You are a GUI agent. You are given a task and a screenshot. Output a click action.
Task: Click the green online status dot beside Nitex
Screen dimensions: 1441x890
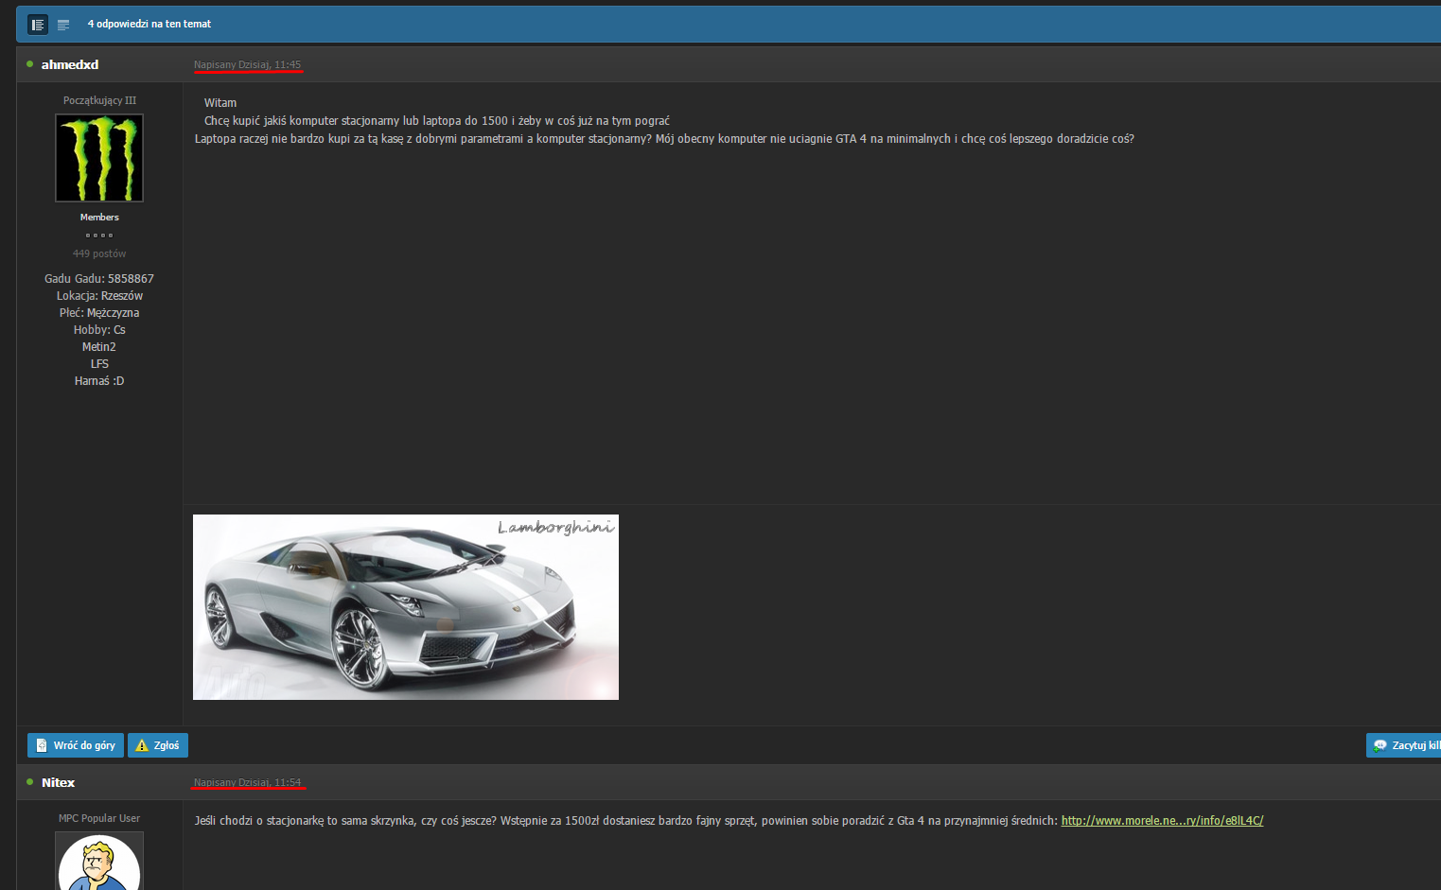pyautogui.click(x=30, y=782)
